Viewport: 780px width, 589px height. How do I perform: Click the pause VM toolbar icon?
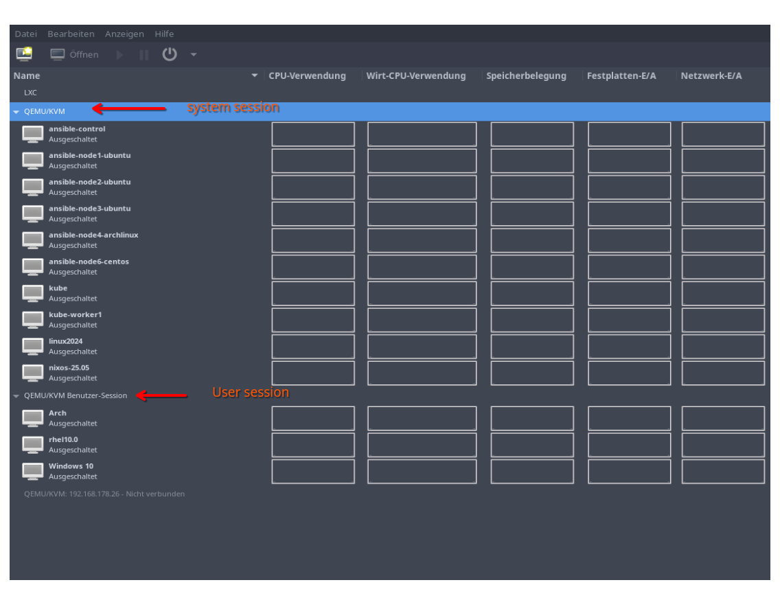pos(144,55)
